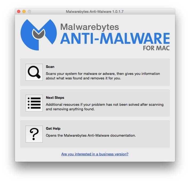Click the greyed-out zoom window button

pyautogui.click(x=29, y=11)
